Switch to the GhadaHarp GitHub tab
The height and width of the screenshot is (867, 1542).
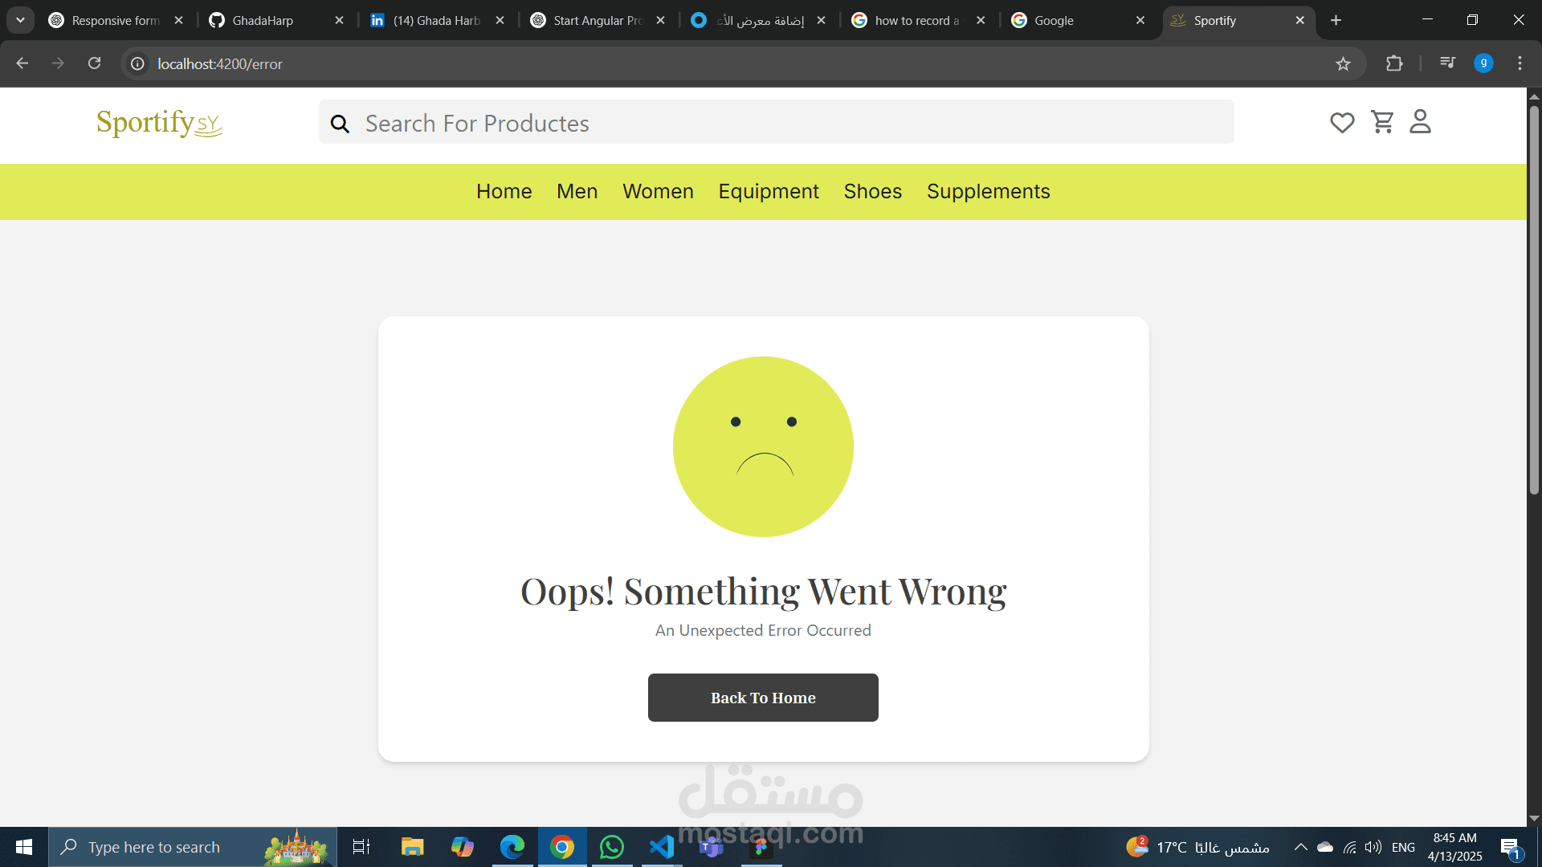(263, 20)
